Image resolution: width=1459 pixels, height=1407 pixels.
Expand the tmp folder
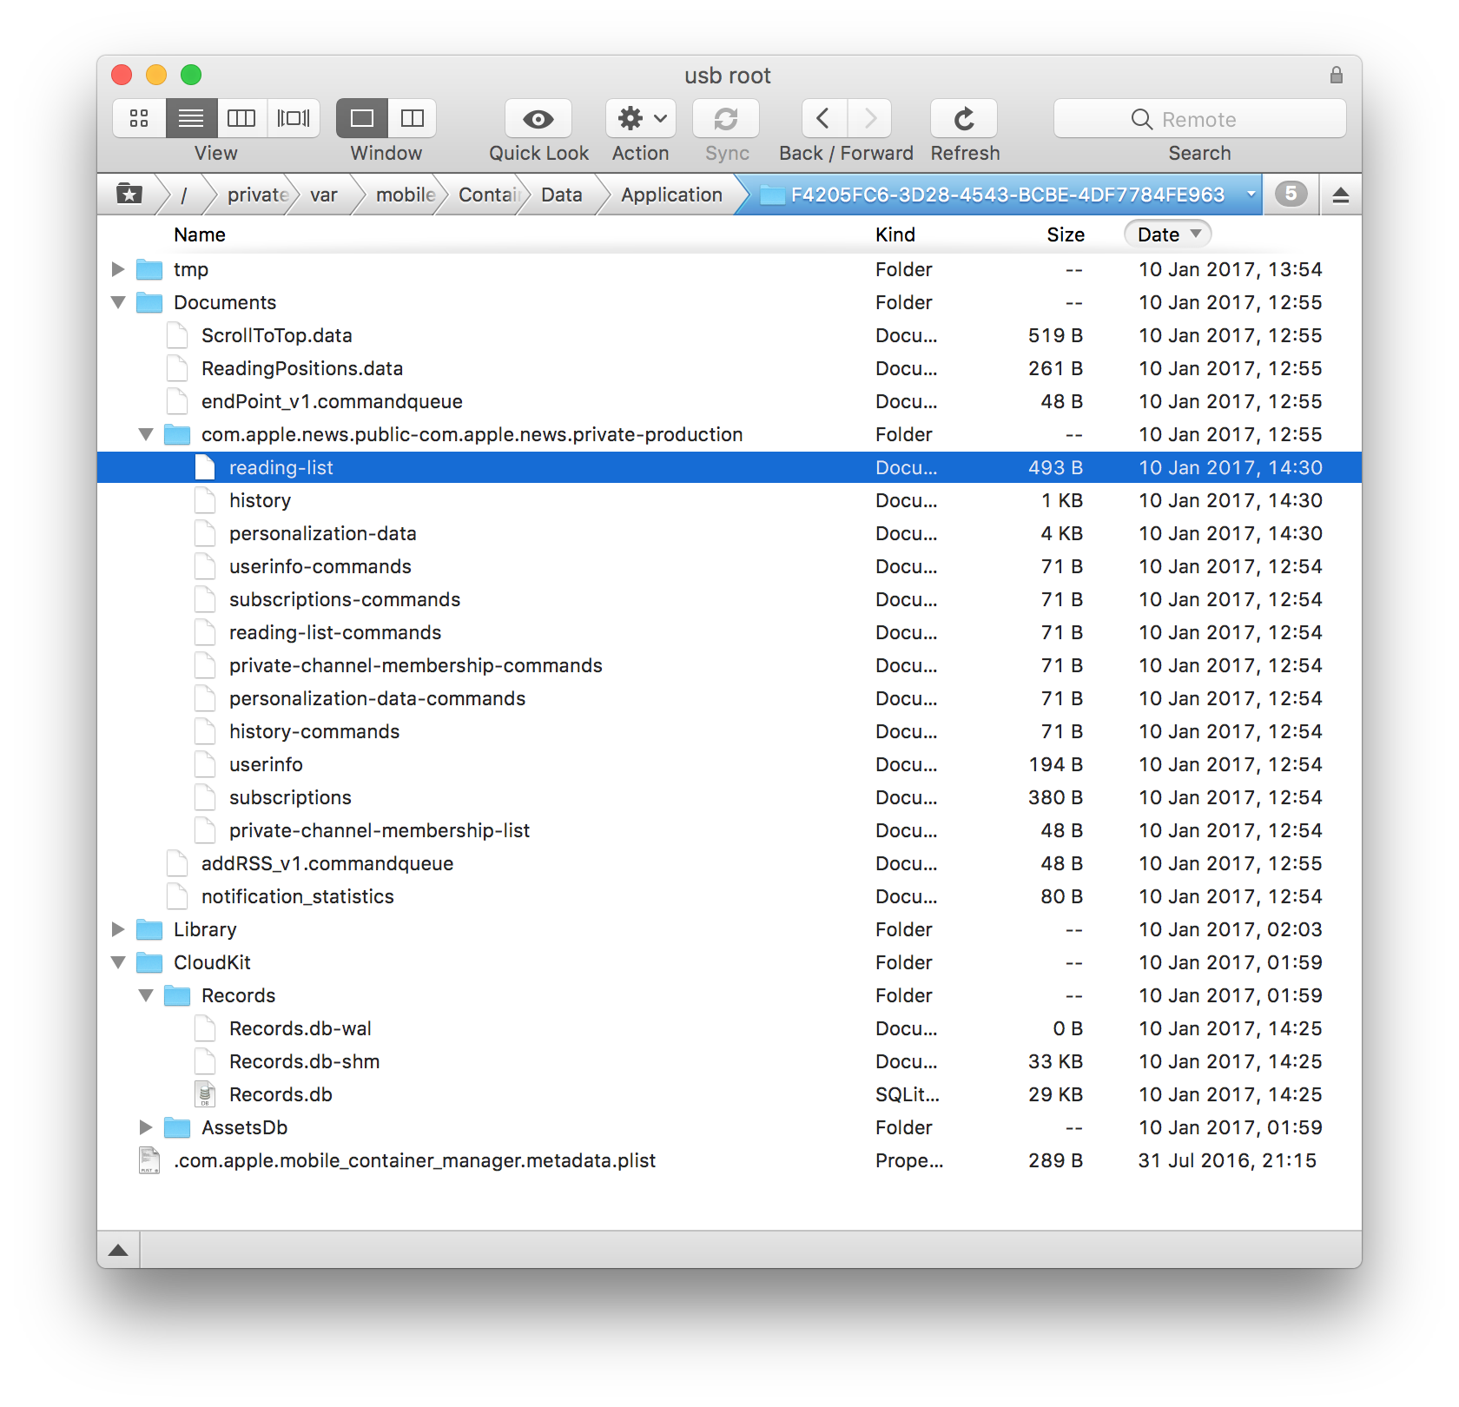(118, 269)
